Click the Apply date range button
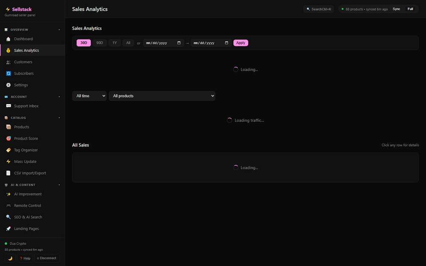This screenshot has width=426, height=266. 241,43
